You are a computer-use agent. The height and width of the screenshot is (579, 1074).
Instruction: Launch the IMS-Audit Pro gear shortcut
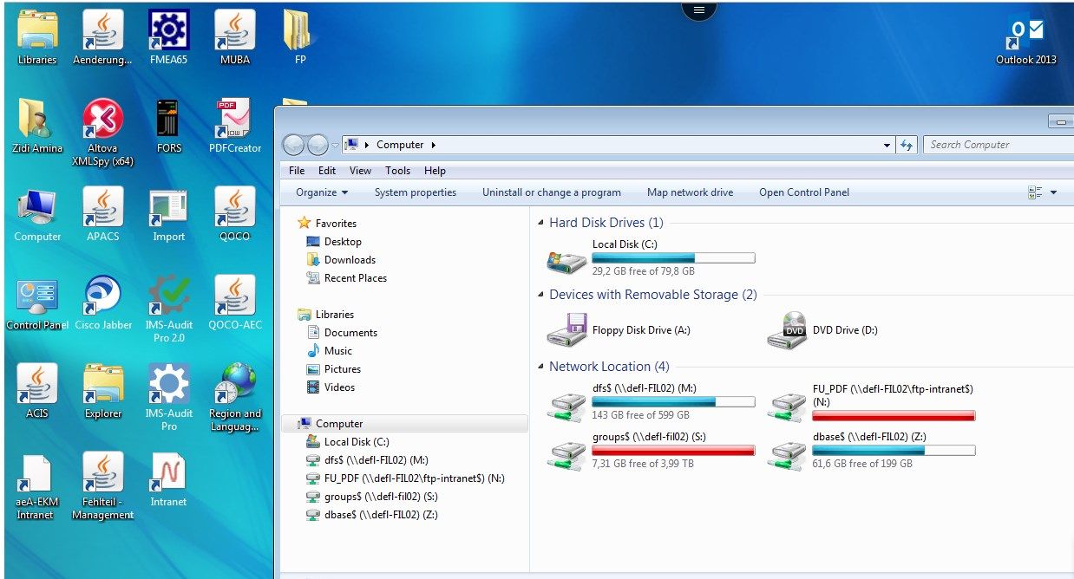169,397
